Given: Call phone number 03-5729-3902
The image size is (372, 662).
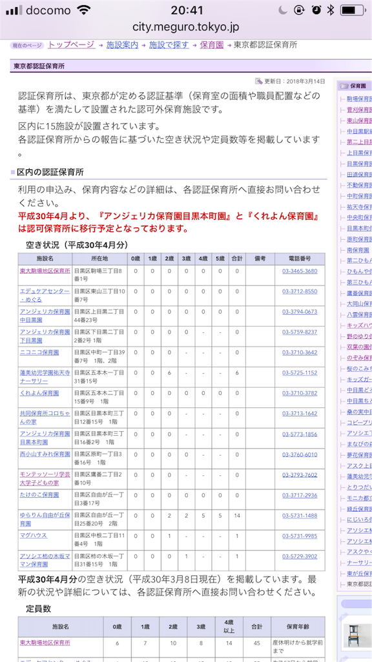Looking at the screenshot, I should coord(300,555).
